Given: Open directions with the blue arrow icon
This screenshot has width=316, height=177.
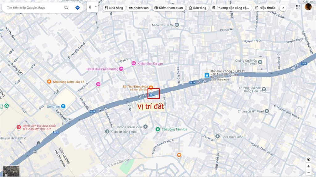Looking at the screenshot, I should click(77, 8).
